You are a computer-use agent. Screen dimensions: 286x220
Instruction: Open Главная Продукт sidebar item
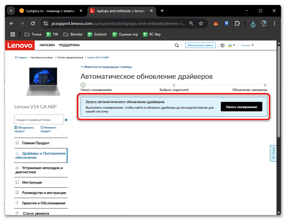[41, 143]
